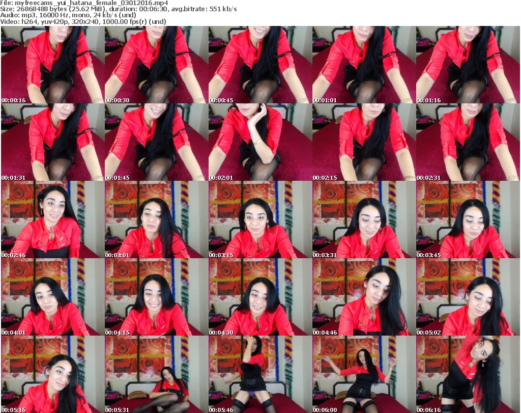
Task: Click the Video h264 info line
Action: 83,21
